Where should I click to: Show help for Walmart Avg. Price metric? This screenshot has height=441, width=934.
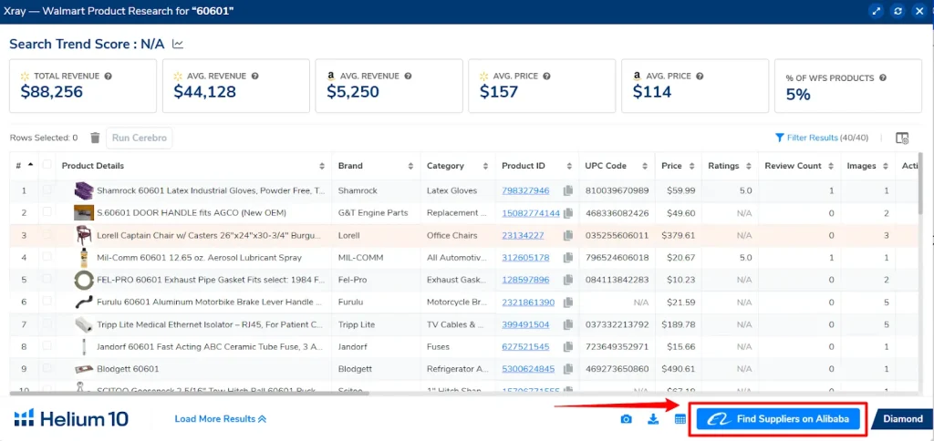point(546,77)
